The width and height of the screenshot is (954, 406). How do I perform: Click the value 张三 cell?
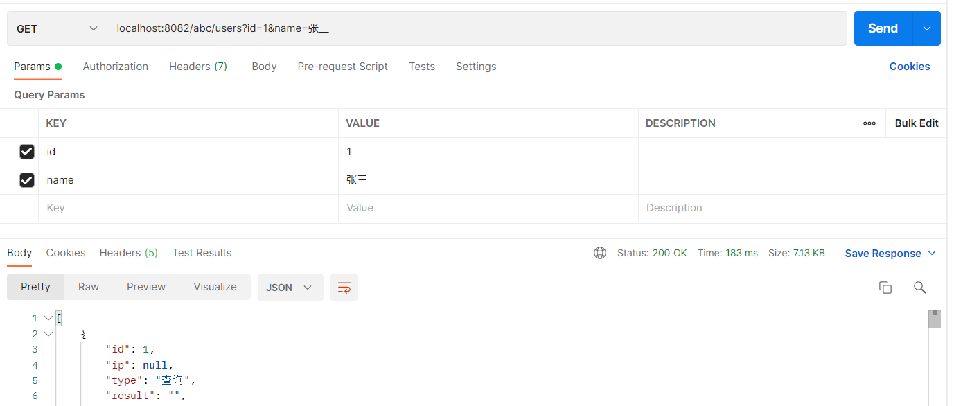click(x=488, y=180)
